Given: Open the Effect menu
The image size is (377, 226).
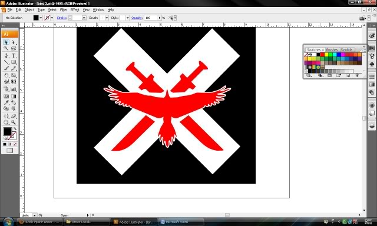Looking at the screenshot, I should (75, 10).
